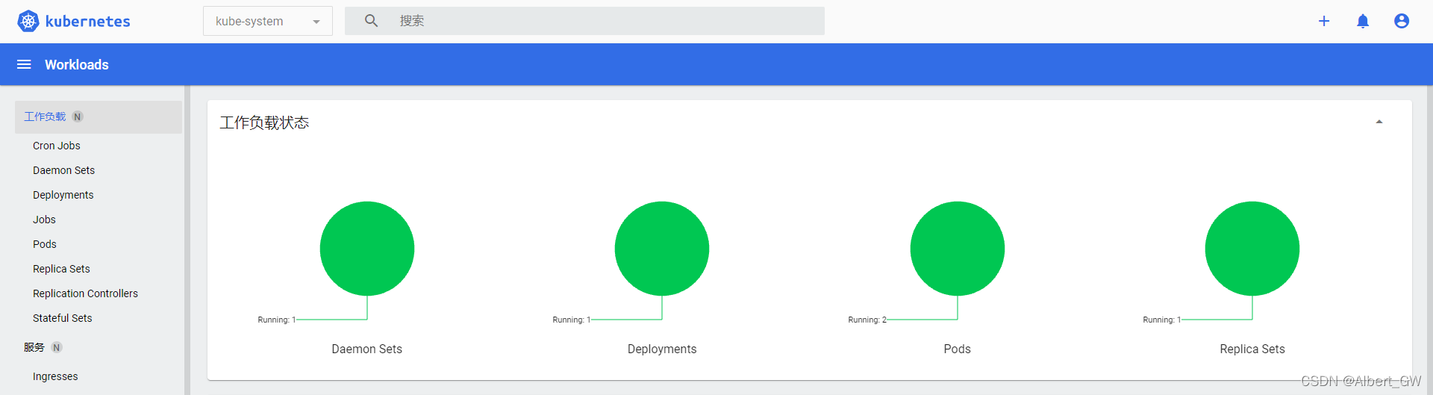Screen dimensions: 1433x395
Task: Click the Replica Sets chart label
Action: point(1252,349)
